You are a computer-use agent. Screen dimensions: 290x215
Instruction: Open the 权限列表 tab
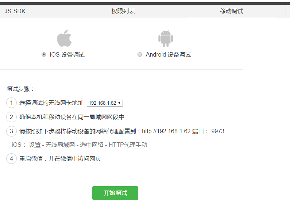pyautogui.click(x=123, y=11)
